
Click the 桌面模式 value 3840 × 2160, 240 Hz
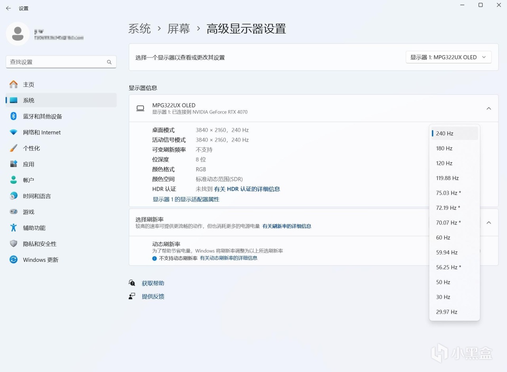[x=222, y=130]
